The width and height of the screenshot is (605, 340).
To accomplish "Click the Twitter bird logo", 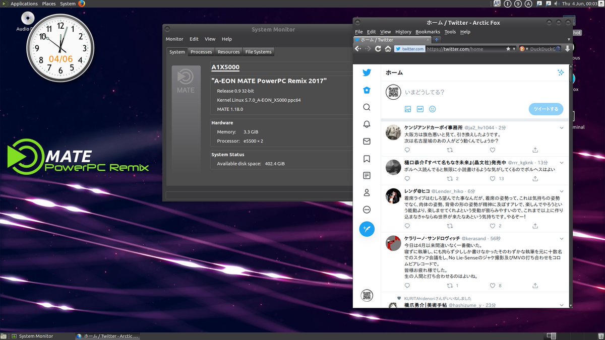I will pyautogui.click(x=367, y=73).
